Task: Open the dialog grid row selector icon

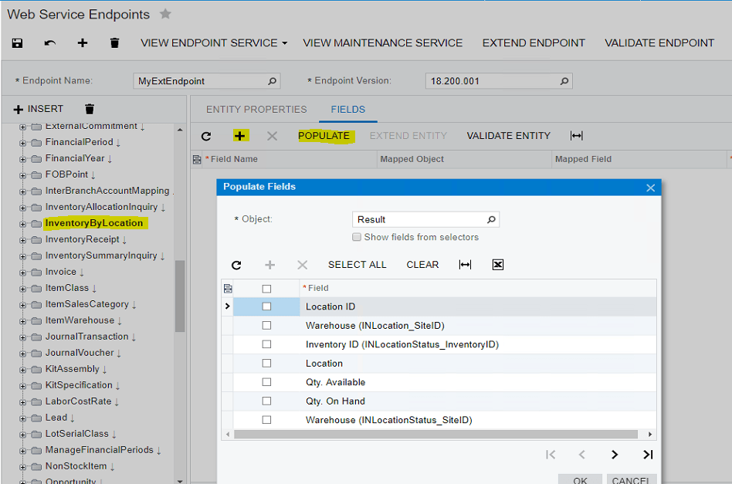Action: [228, 289]
